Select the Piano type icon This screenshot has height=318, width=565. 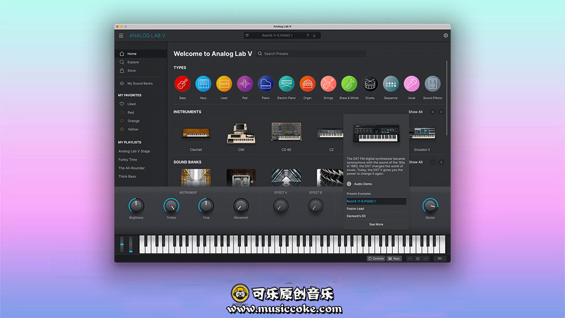pos(265,84)
